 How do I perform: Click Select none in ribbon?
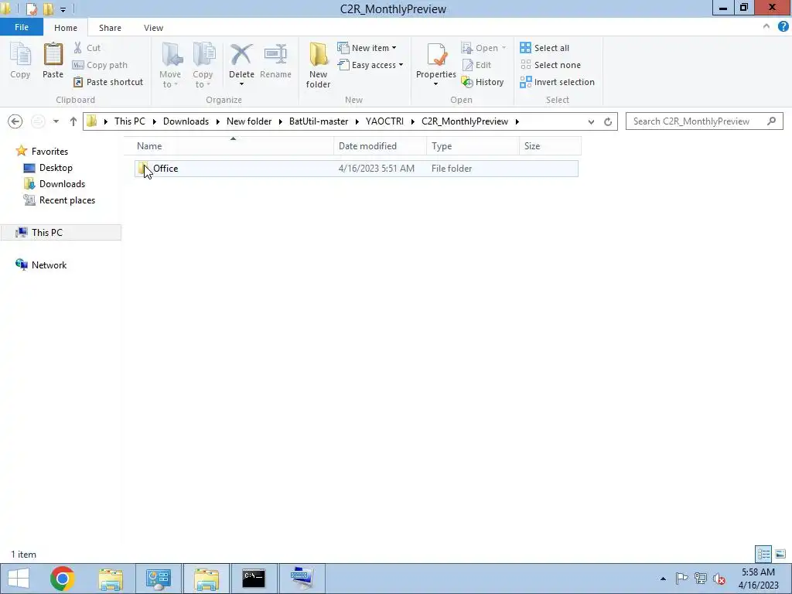[x=551, y=65]
